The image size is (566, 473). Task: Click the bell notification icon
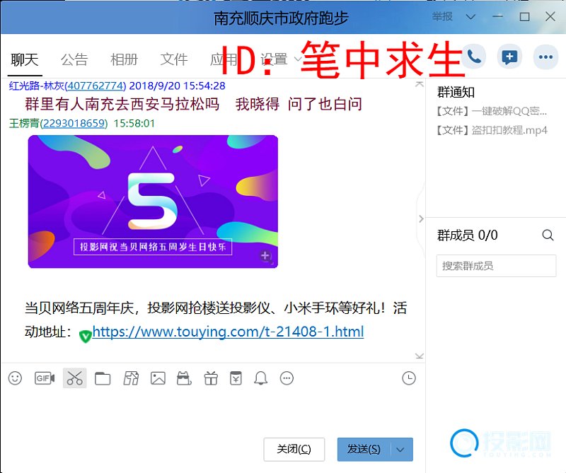260,378
